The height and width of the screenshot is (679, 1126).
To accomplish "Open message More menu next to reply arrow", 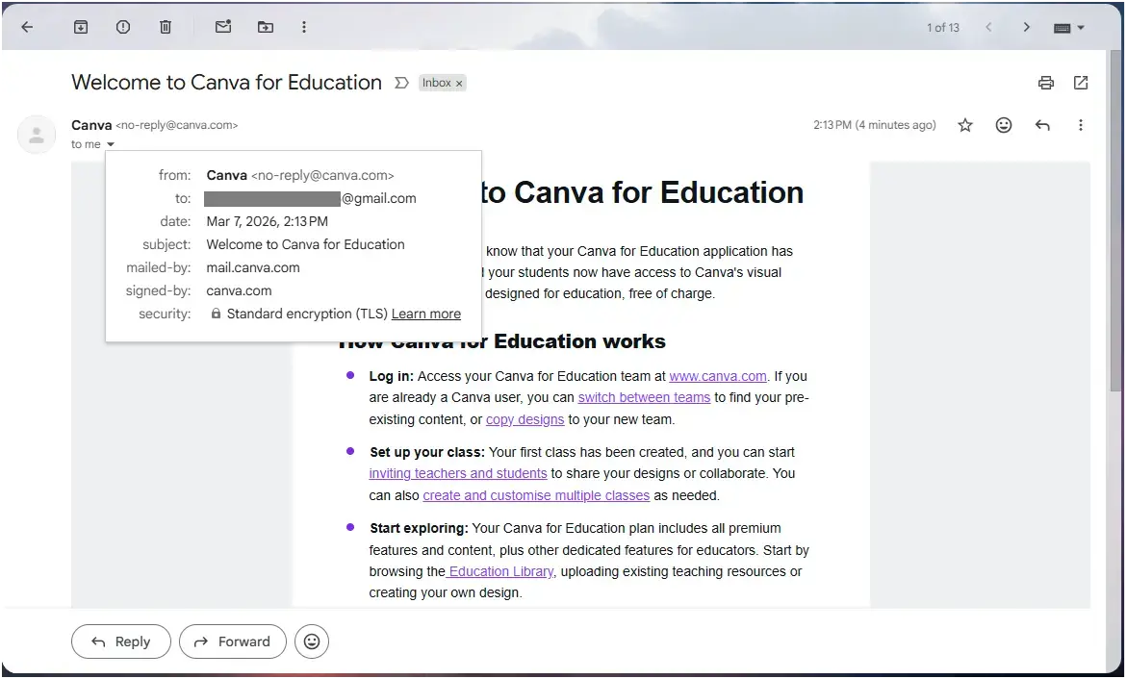I will coord(1080,126).
